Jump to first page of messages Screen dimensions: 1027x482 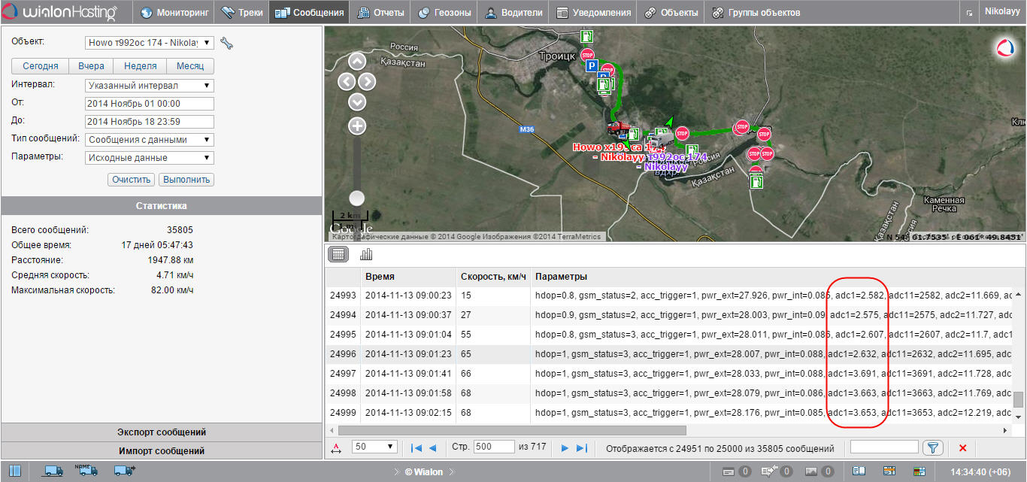point(417,448)
